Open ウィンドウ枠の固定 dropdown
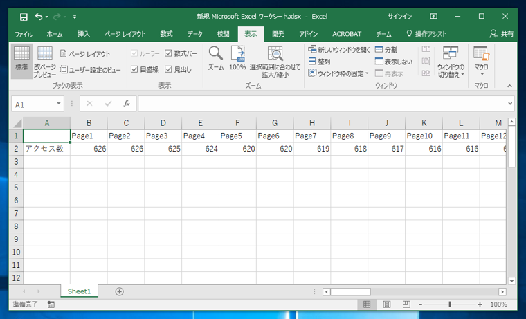This screenshot has width=526, height=319. click(338, 73)
